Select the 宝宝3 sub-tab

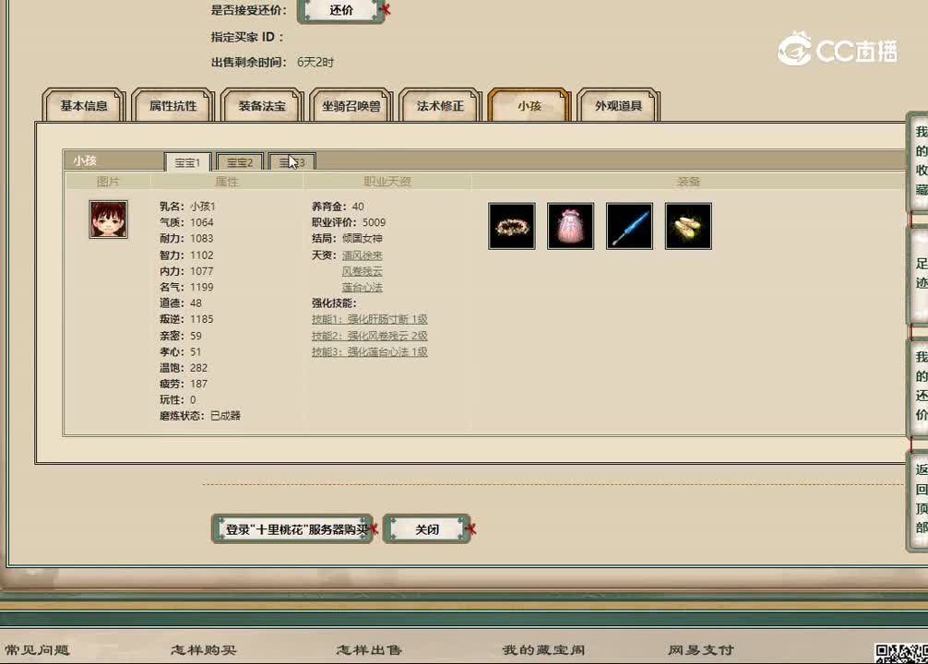pyautogui.click(x=291, y=162)
